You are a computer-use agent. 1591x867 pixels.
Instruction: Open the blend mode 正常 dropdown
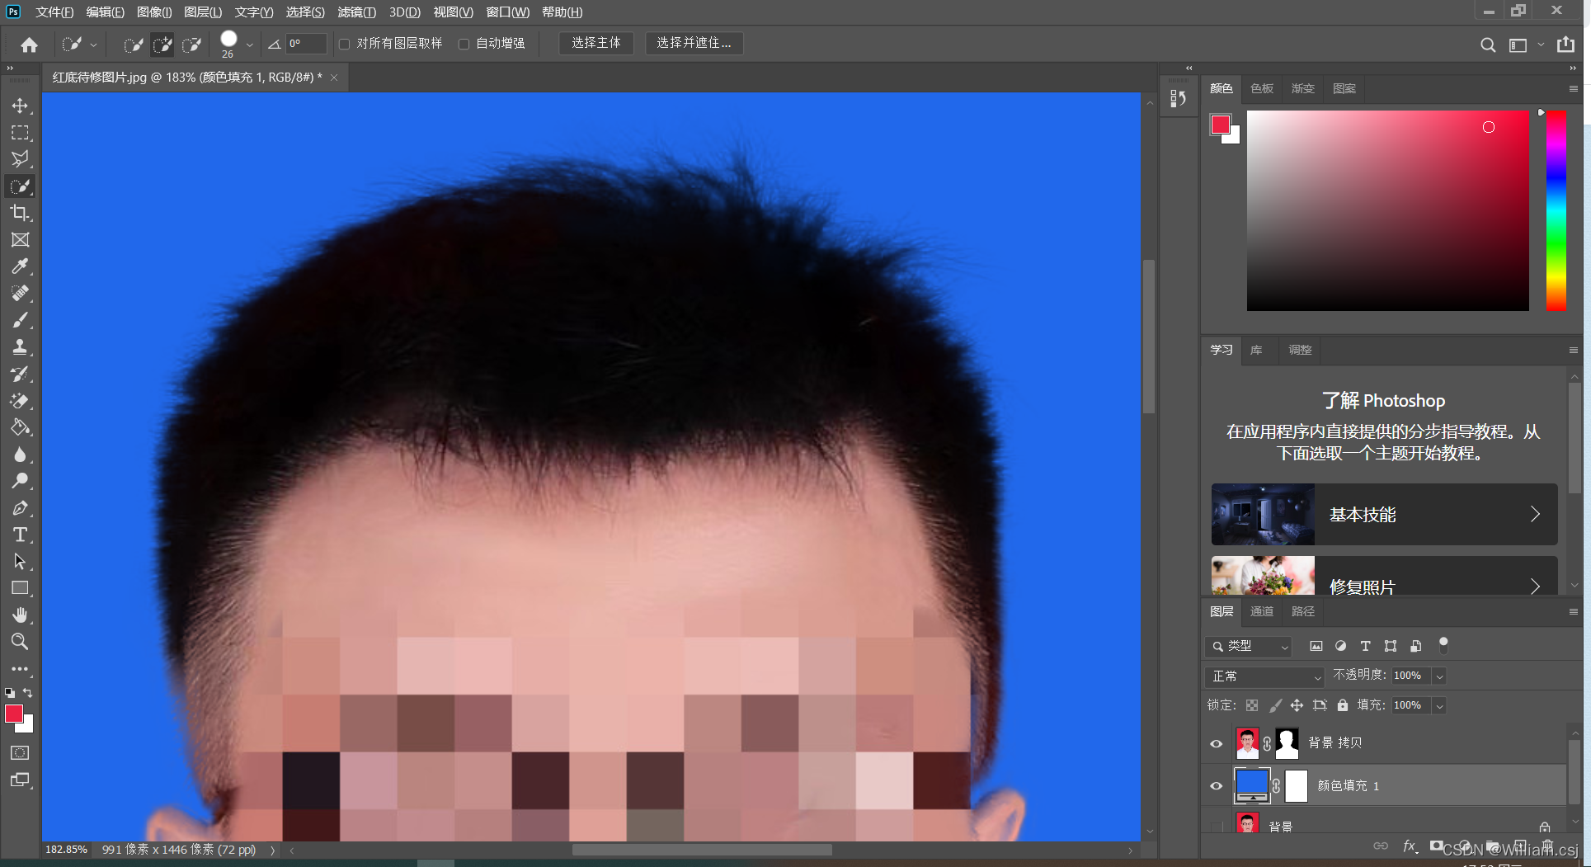tap(1264, 676)
